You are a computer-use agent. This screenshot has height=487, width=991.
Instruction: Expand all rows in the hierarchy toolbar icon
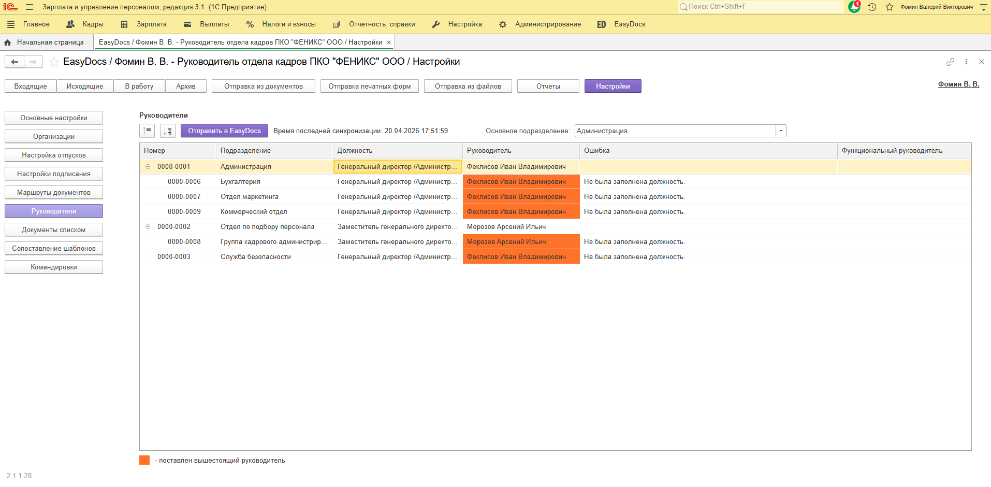(168, 131)
